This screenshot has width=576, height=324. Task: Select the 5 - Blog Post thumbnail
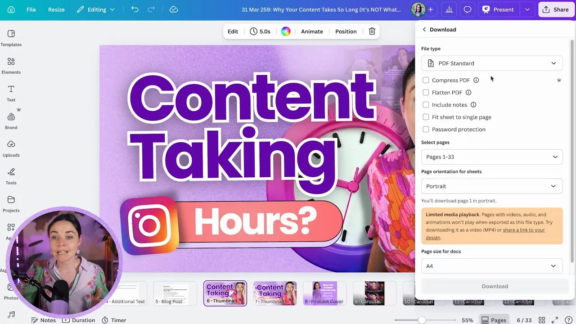point(175,293)
